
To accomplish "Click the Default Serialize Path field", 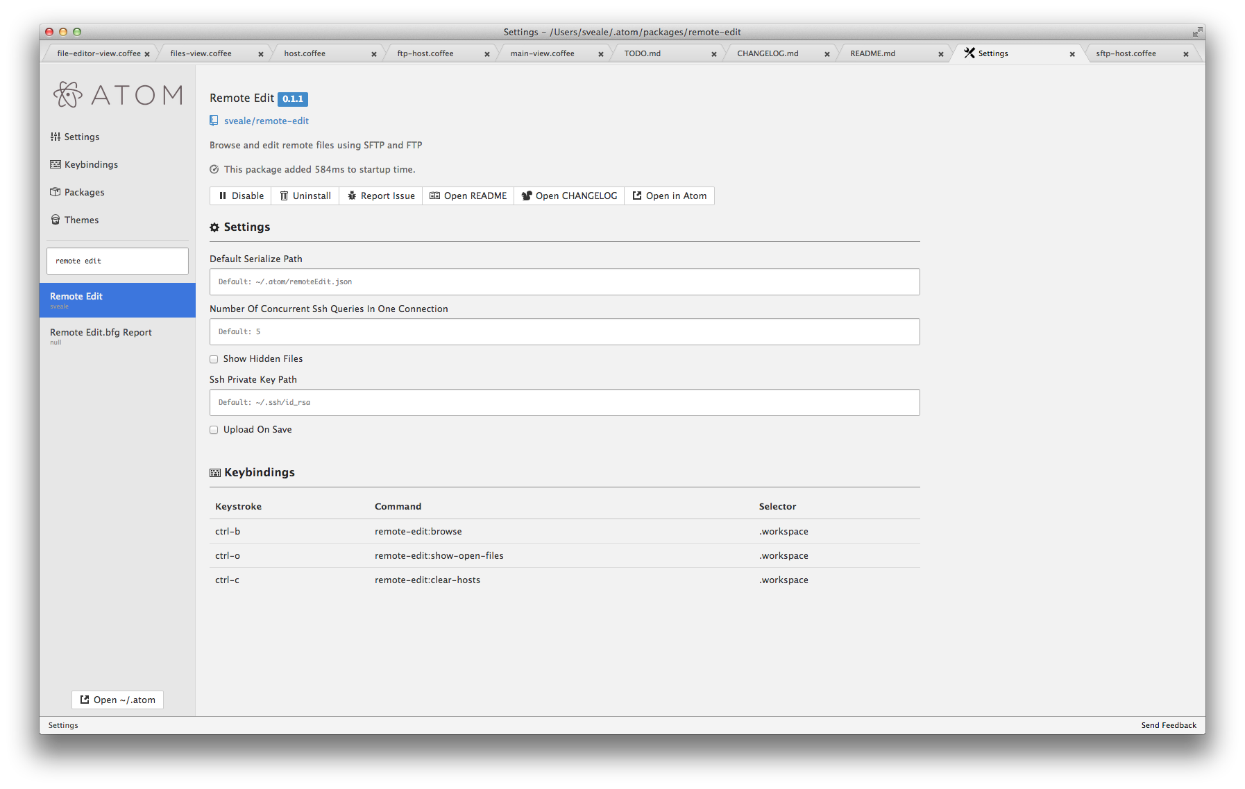I will pyautogui.click(x=564, y=281).
